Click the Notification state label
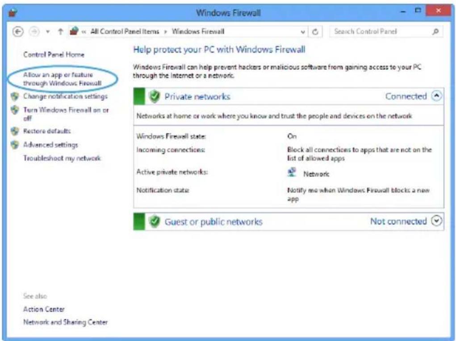The height and width of the screenshot is (341, 456). tap(163, 190)
